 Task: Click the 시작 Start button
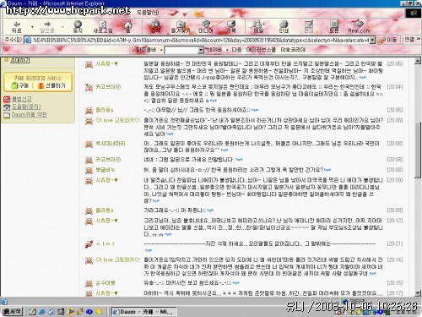pyautogui.click(x=12, y=311)
